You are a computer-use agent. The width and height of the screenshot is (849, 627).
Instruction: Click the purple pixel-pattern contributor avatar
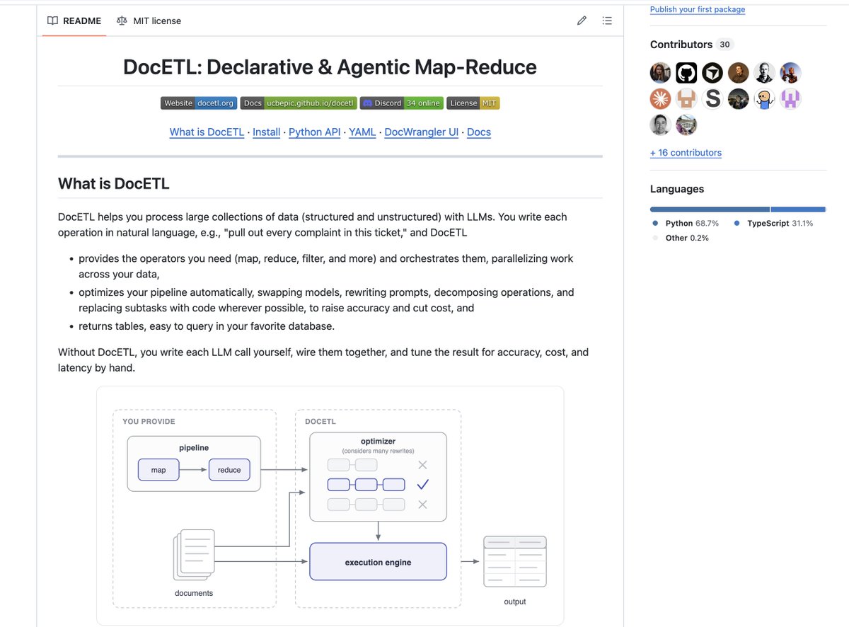click(791, 99)
